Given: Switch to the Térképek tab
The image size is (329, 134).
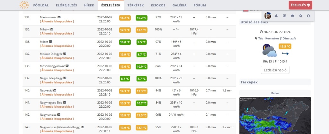Looking at the screenshot, I should 135,5.
